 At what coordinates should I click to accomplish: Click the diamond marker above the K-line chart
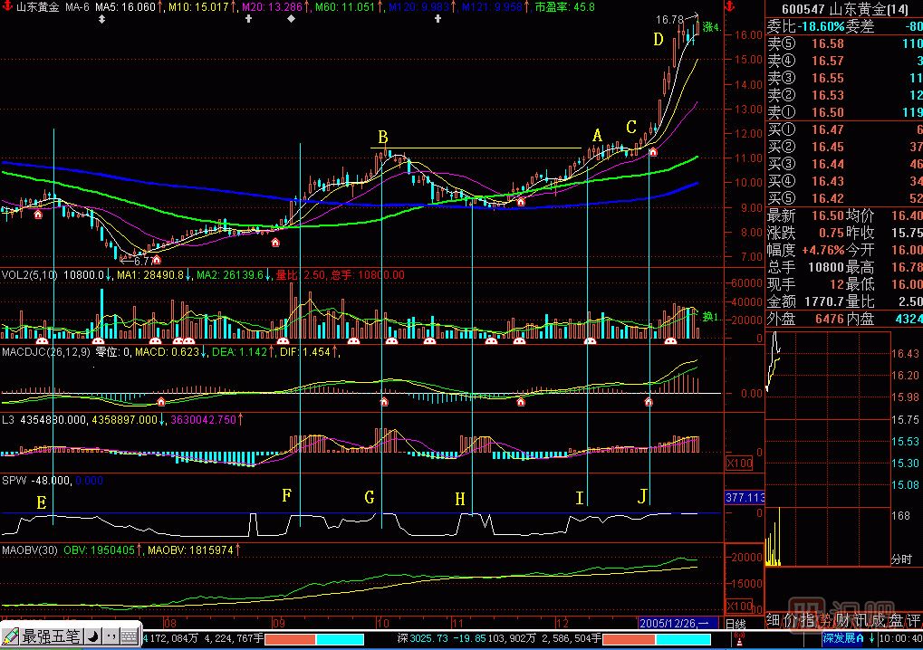click(x=290, y=18)
